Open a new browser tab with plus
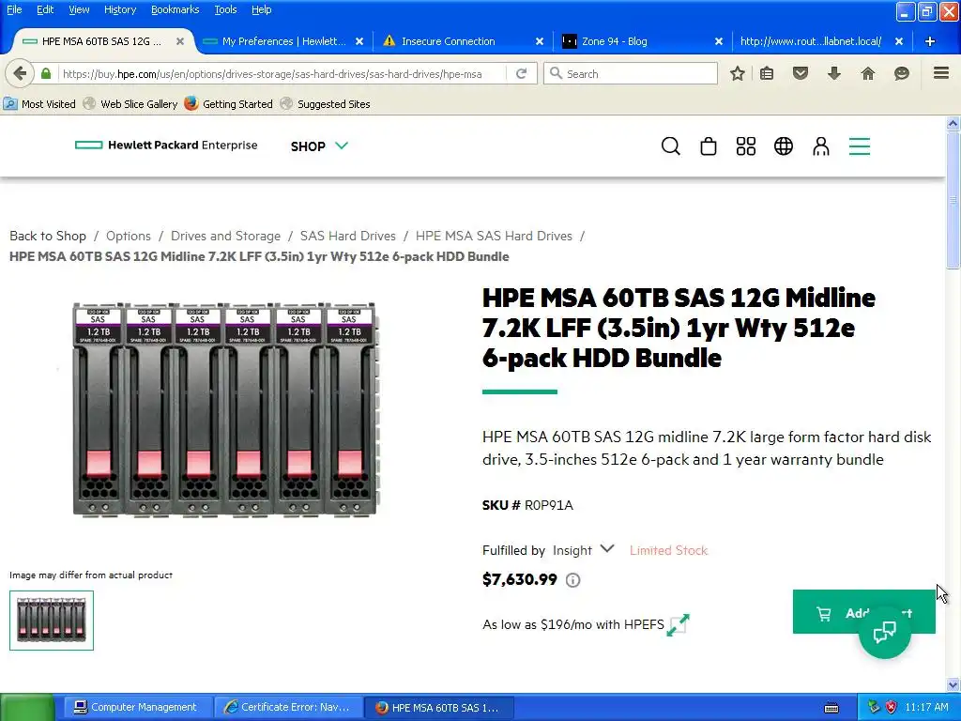Image resolution: width=961 pixels, height=721 pixels. tap(930, 41)
